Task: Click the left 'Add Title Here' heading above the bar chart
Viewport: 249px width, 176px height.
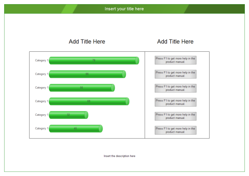Action: (87, 41)
